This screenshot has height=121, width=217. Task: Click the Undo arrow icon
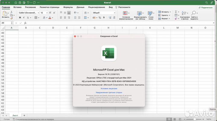point(28,2)
